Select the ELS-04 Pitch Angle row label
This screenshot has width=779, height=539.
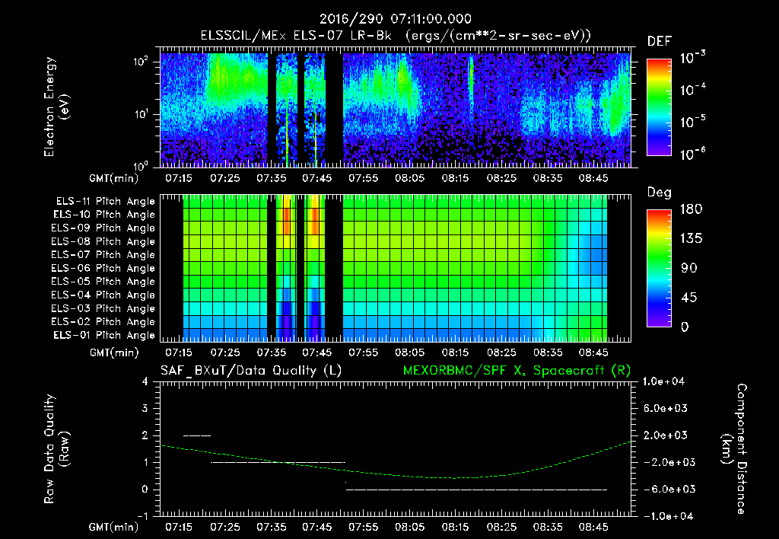[103, 295]
